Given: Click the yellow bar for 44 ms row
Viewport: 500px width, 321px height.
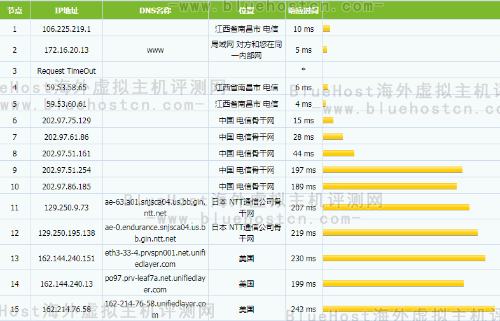Looking at the screenshot, I should [338, 153].
